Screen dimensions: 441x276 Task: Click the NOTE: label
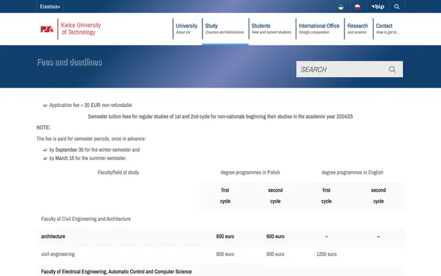[x=43, y=128]
